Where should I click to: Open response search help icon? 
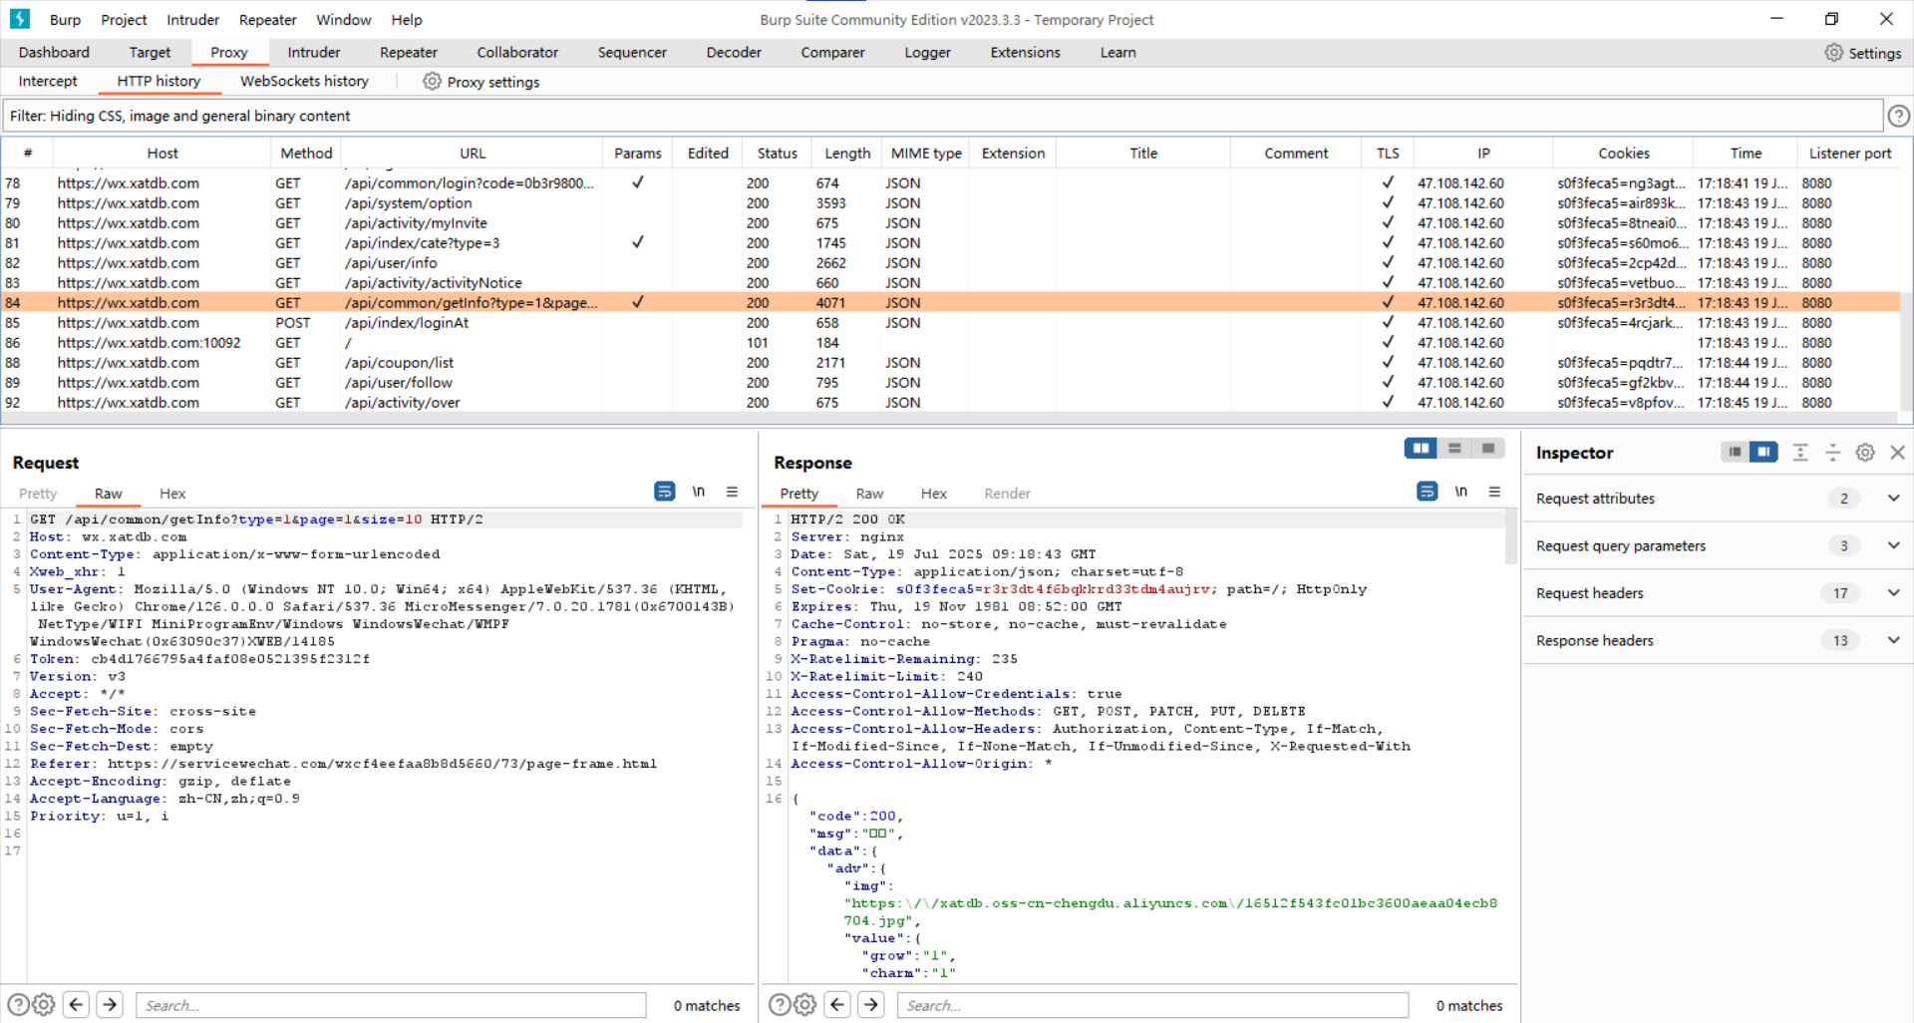780,1005
